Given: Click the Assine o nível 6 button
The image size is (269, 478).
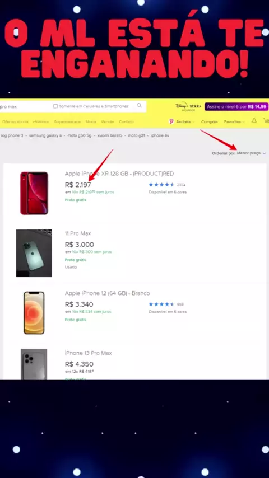Looking at the screenshot, I should (x=236, y=107).
